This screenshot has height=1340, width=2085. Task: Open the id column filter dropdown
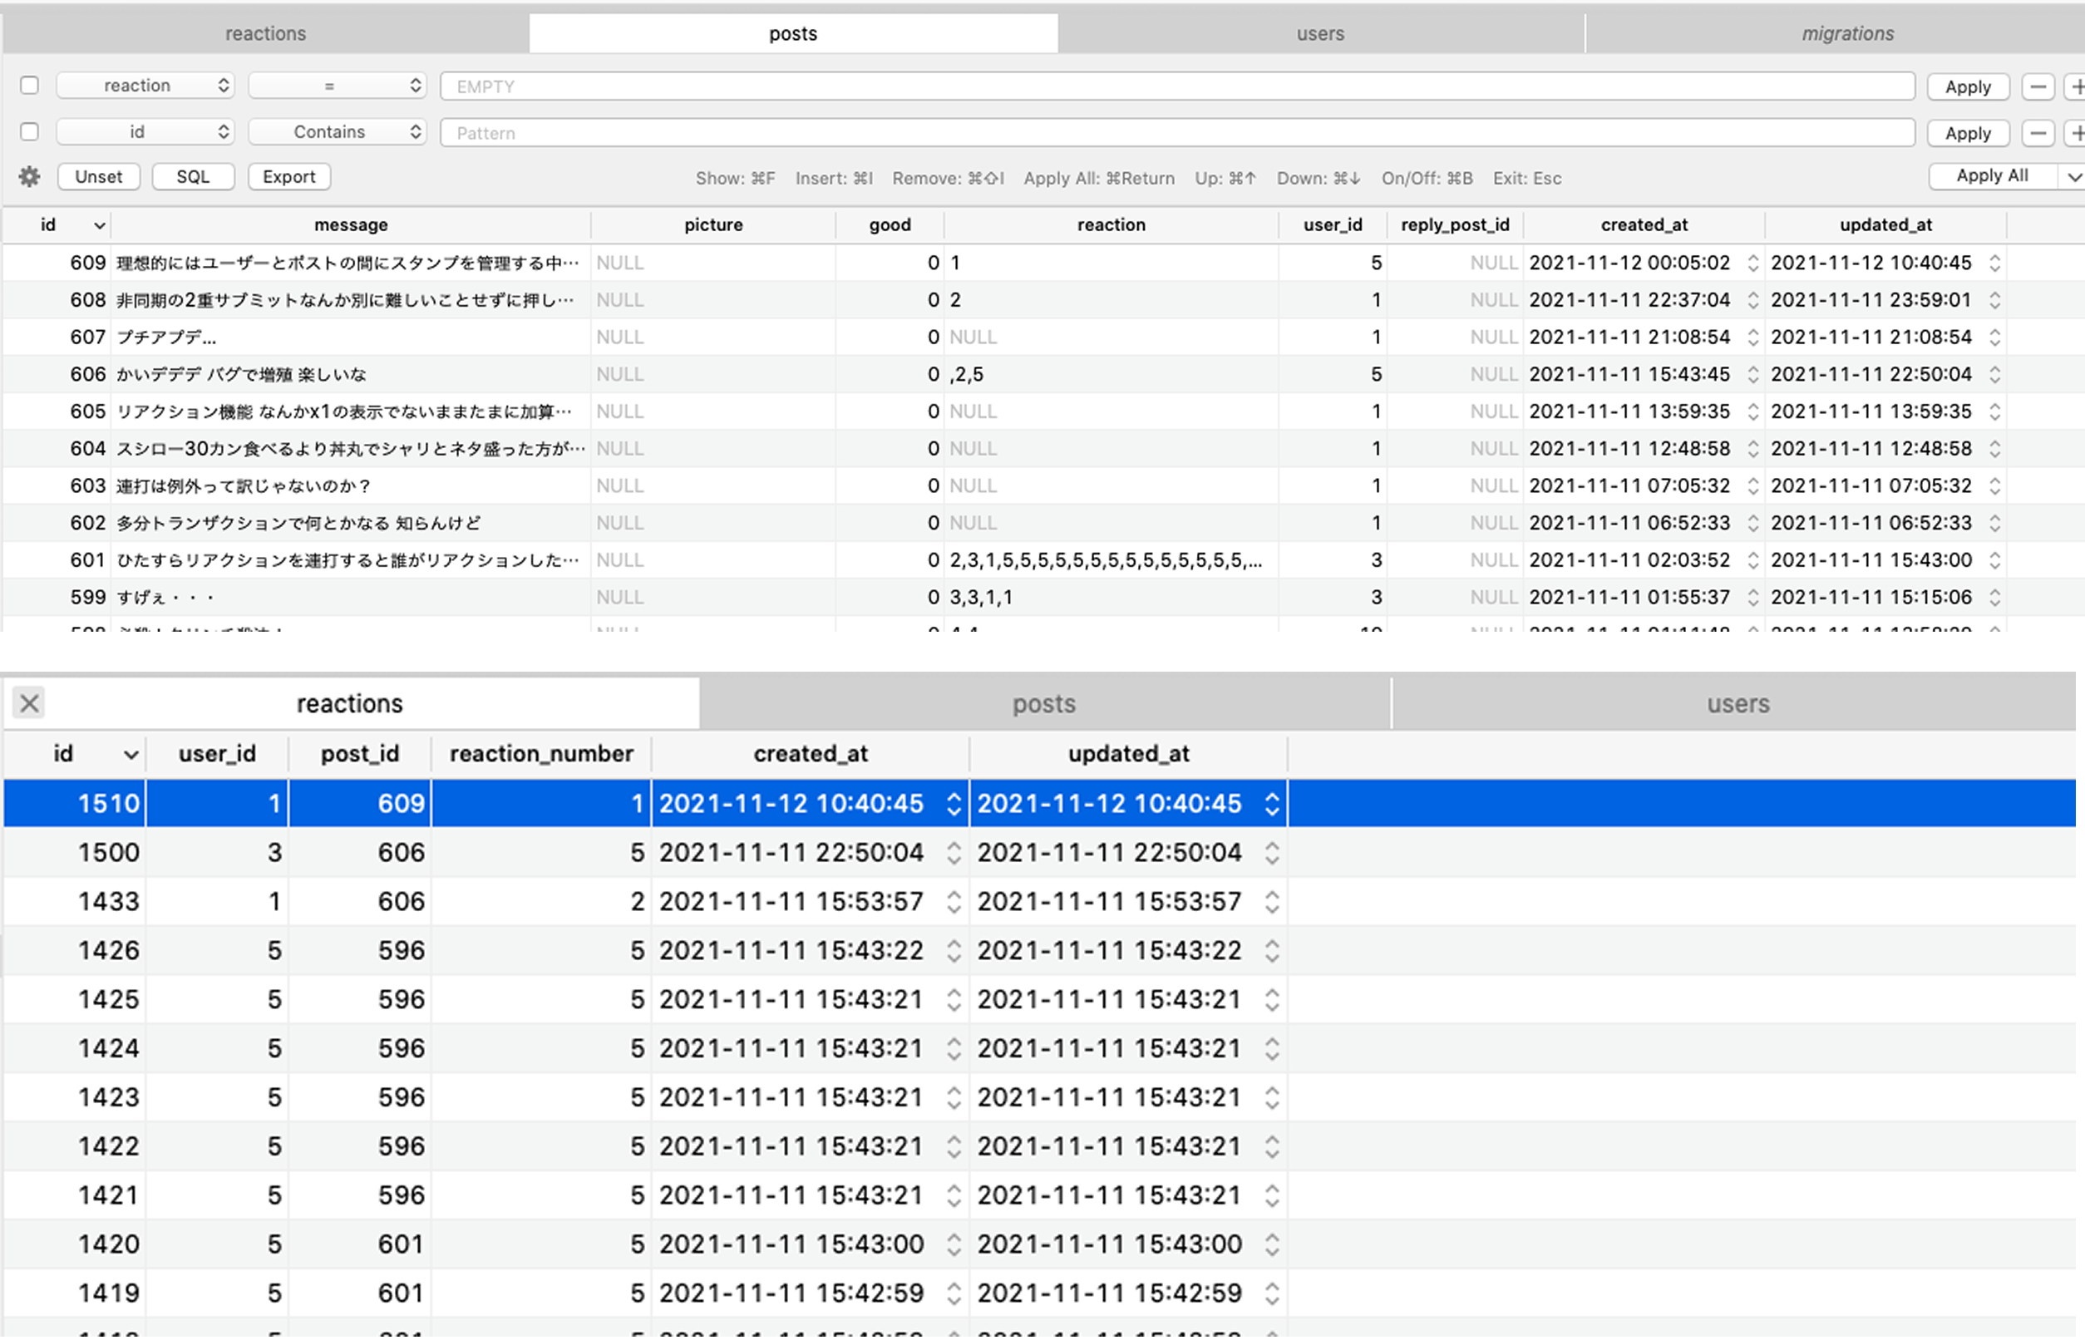(145, 131)
